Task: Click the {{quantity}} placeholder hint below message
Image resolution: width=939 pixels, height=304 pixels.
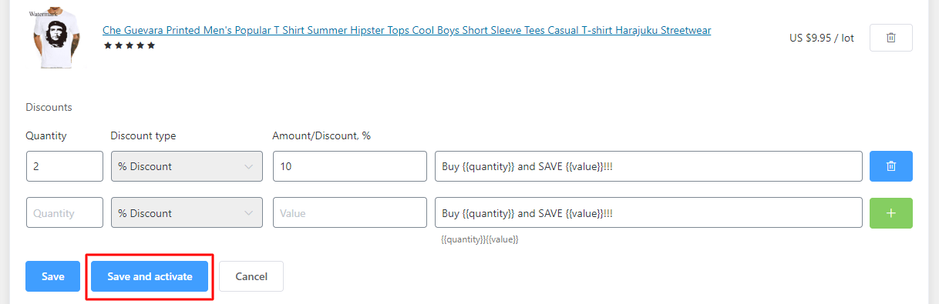Action: point(463,240)
